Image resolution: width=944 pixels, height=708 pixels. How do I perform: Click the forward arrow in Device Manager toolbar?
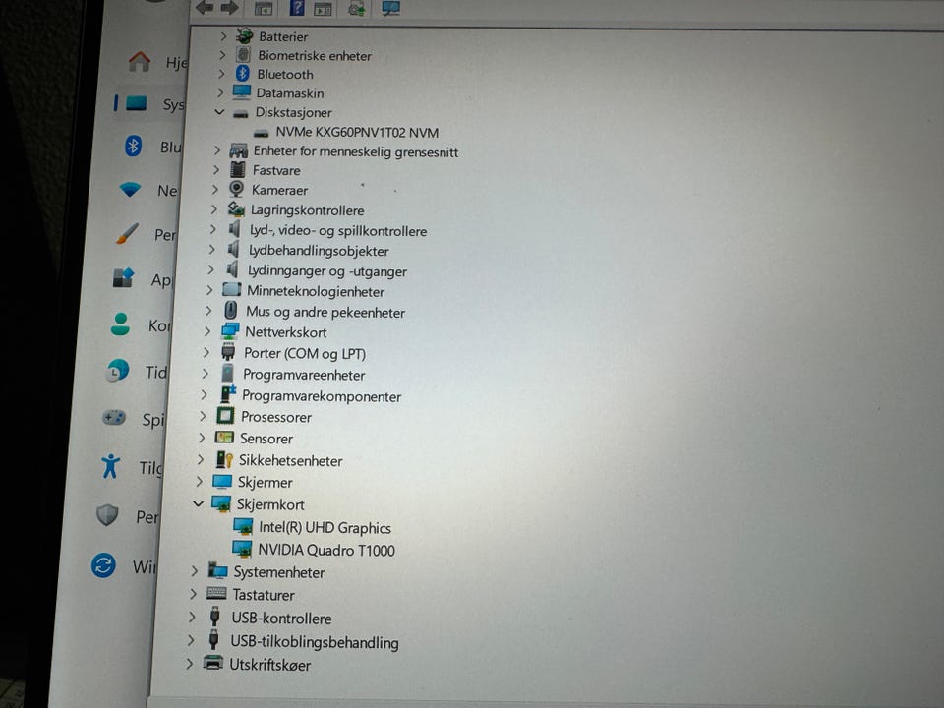click(229, 7)
